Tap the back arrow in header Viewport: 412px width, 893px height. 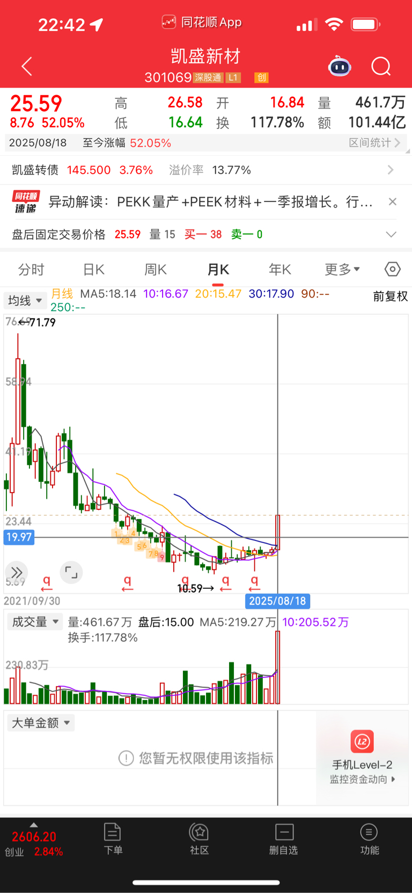pyautogui.click(x=27, y=67)
